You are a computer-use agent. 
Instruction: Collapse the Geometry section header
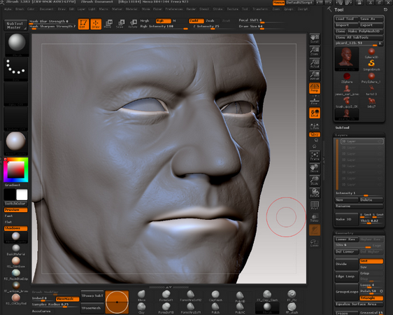pos(344,233)
